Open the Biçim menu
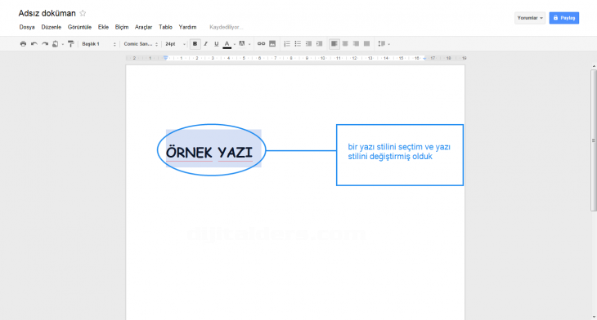 pyautogui.click(x=122, y=27)
